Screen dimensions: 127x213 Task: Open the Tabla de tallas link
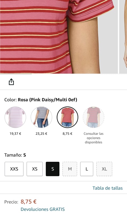108,188
